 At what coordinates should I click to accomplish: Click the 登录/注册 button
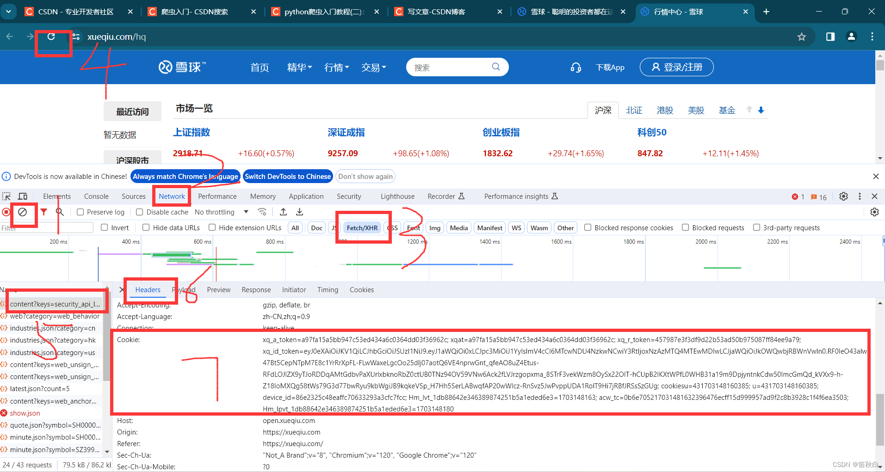[x=676, y=67]
